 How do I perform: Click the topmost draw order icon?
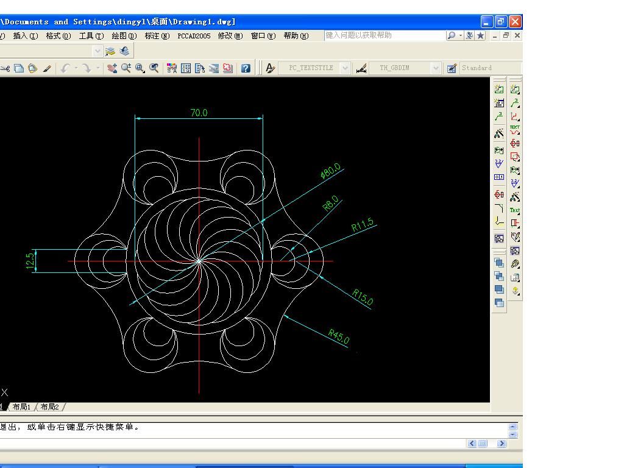pyautogui.click(x=499, y=263)
